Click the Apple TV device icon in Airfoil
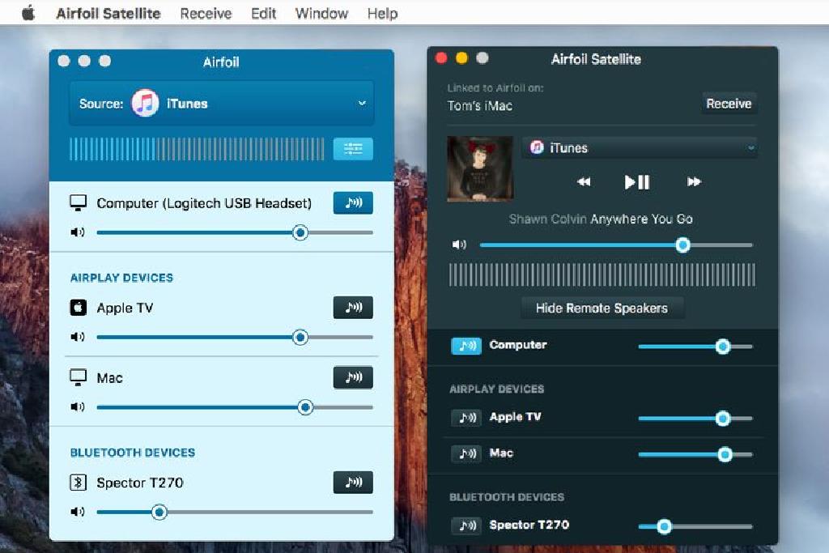Viewport: 829px width, 553px height. [79, 308]
